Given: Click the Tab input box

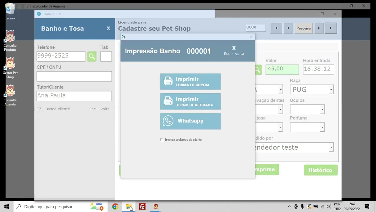Looking at the screenshot, I should [106, 56].
